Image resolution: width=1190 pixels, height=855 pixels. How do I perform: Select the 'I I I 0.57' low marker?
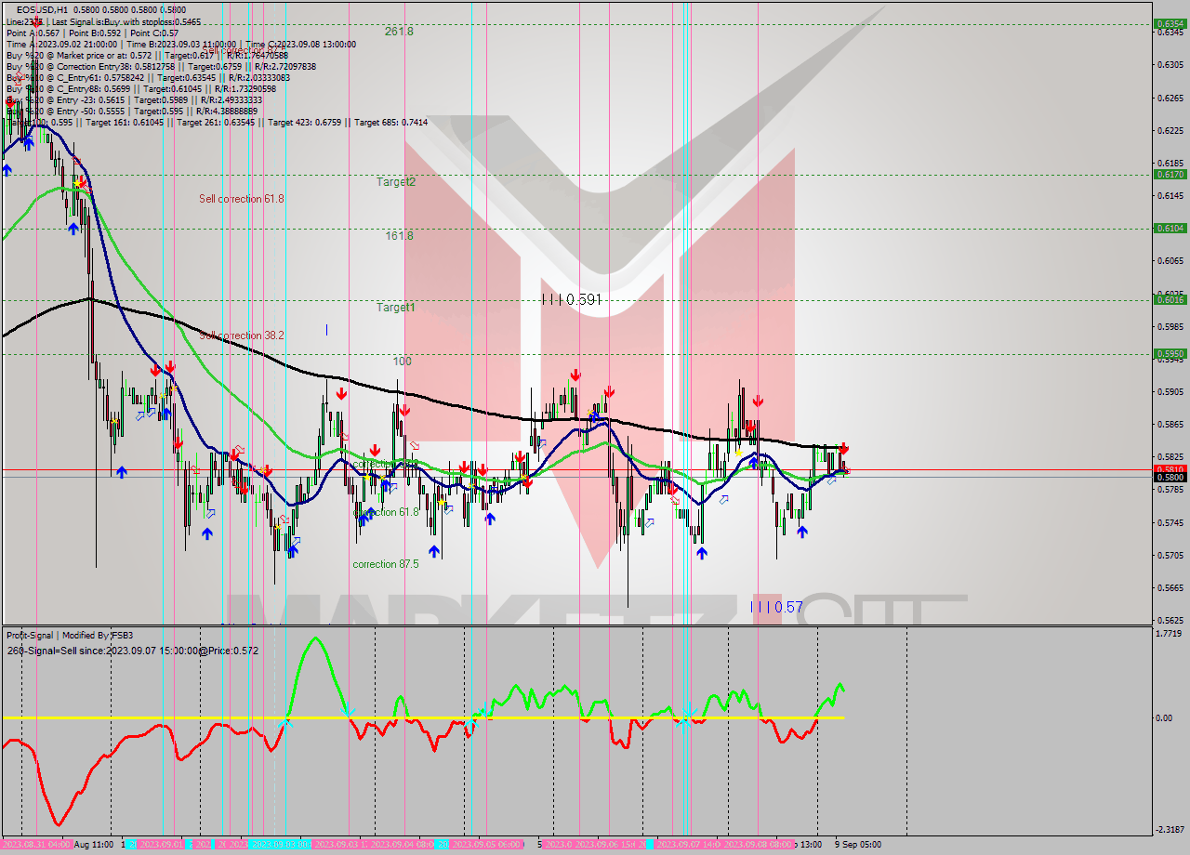(776, 607)
